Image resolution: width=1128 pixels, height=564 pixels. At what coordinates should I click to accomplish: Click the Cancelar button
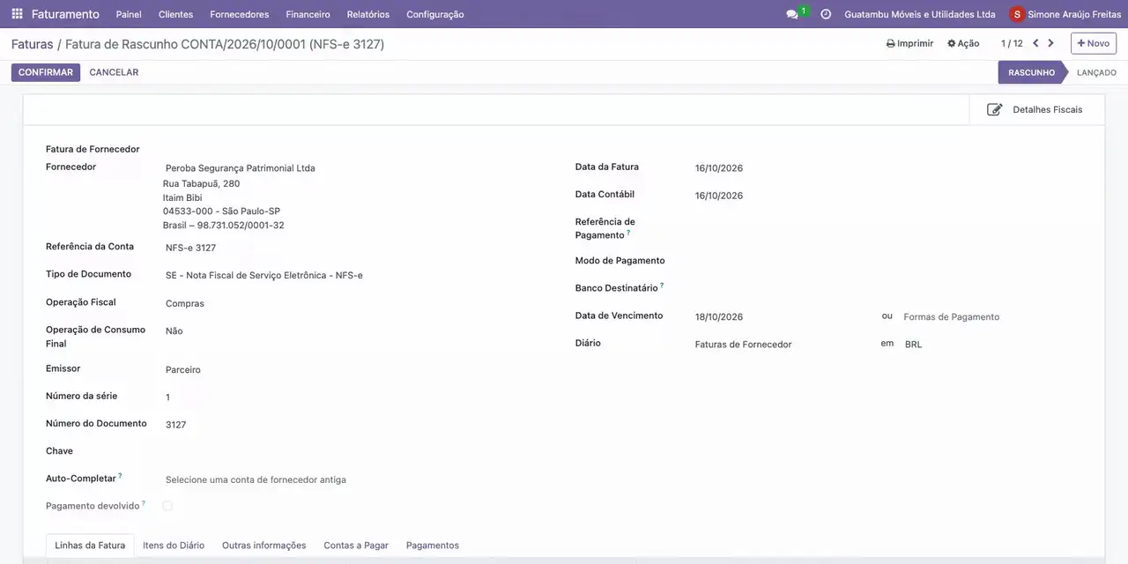pos(114,72)
